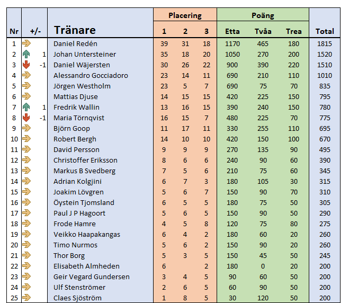This screenshot has height=303, width=349.
Task: Select the Tvåa points column header
Action: 263,31
